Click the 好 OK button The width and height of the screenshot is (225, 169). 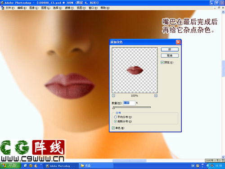coord(170,50)
